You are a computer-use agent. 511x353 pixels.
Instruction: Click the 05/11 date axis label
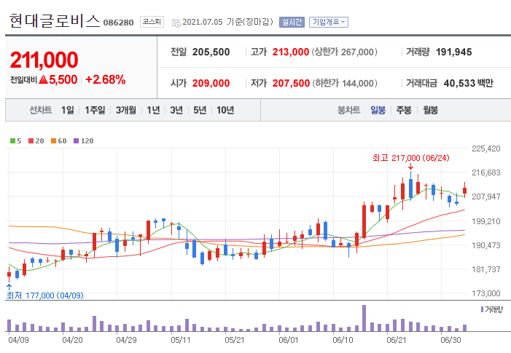[181, 340]
